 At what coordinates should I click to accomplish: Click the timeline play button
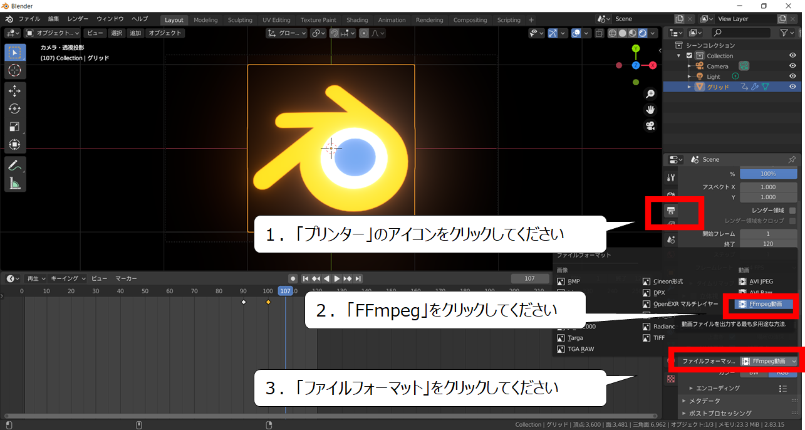(337, 278)
